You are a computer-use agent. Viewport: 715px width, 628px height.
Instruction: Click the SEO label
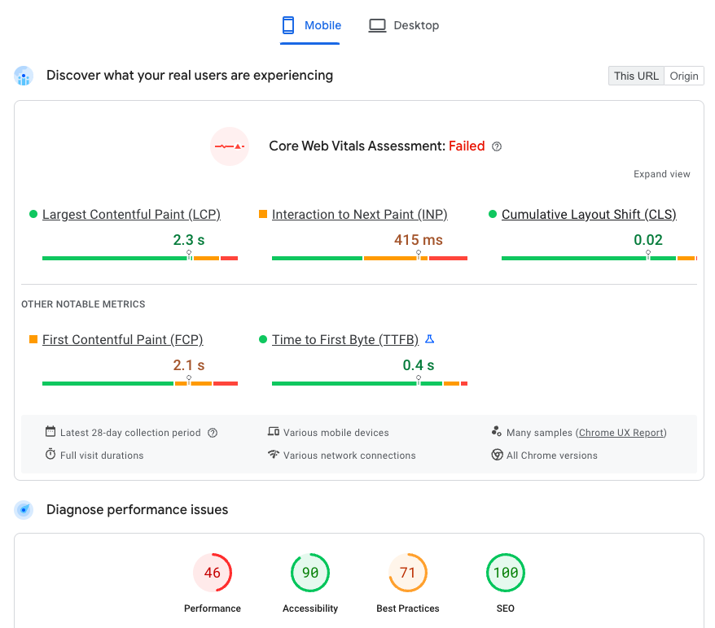(505, 608)
